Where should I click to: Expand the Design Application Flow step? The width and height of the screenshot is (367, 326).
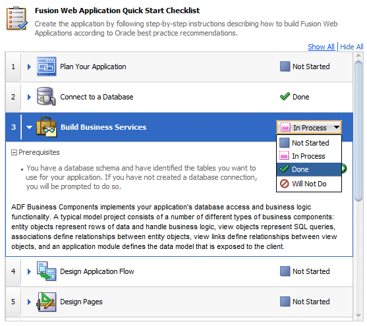coord(29,271)
